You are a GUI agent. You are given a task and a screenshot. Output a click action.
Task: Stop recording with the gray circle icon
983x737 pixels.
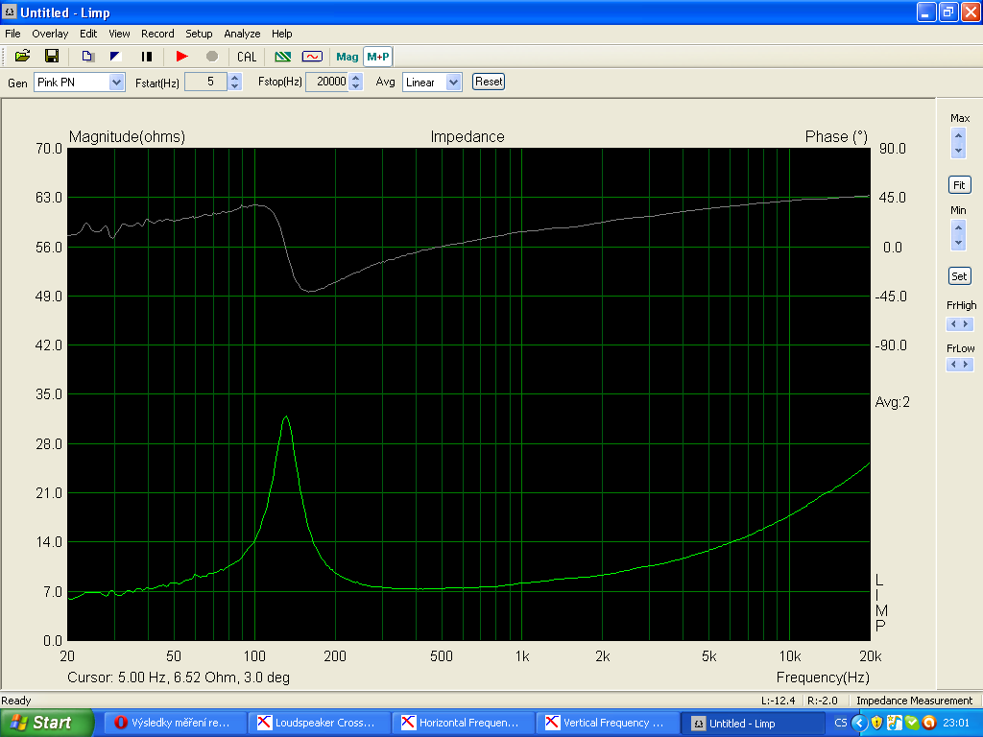tap(212, 57)
